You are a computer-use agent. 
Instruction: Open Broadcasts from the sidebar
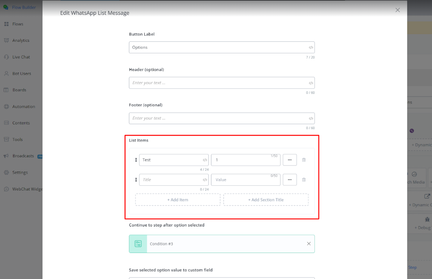(x=23, y=156)
